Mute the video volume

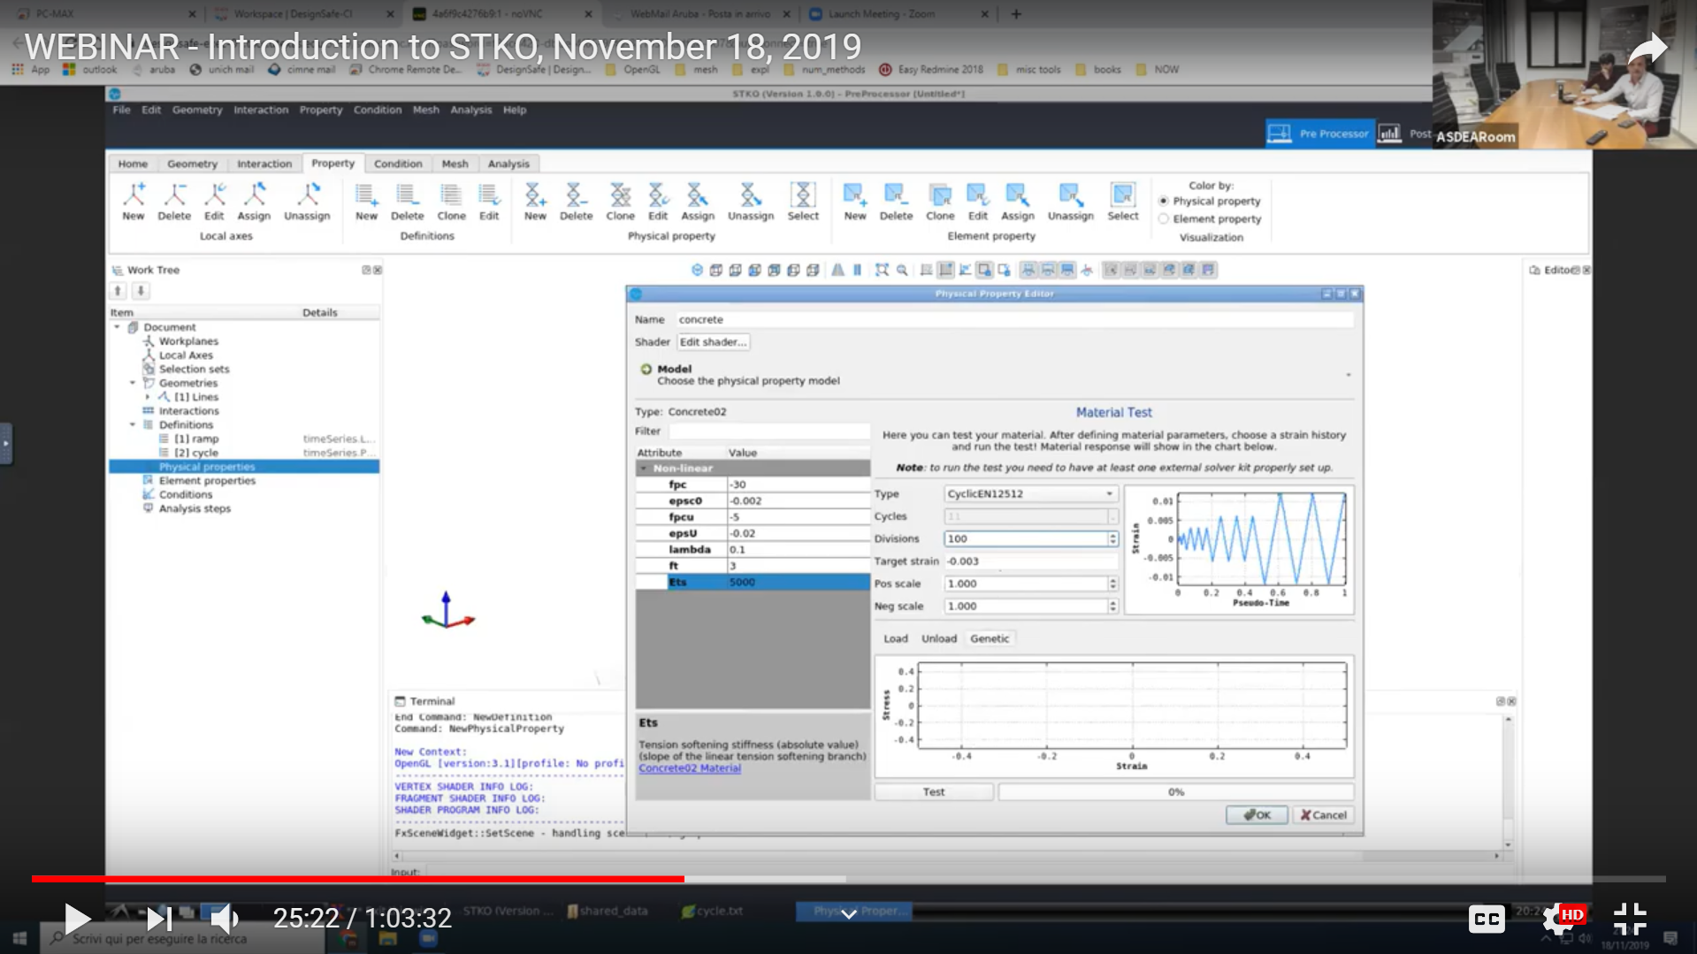[x=225, y=919]
